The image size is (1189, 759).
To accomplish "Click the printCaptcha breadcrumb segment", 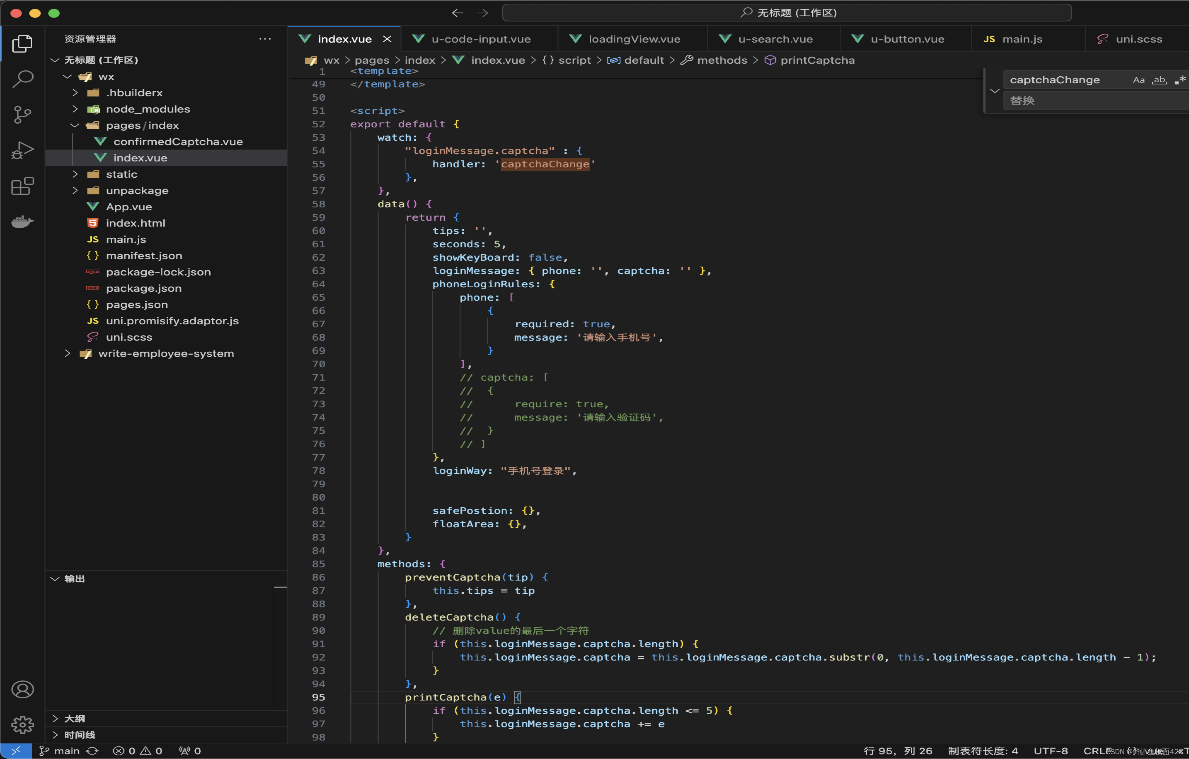I will 810,60.
